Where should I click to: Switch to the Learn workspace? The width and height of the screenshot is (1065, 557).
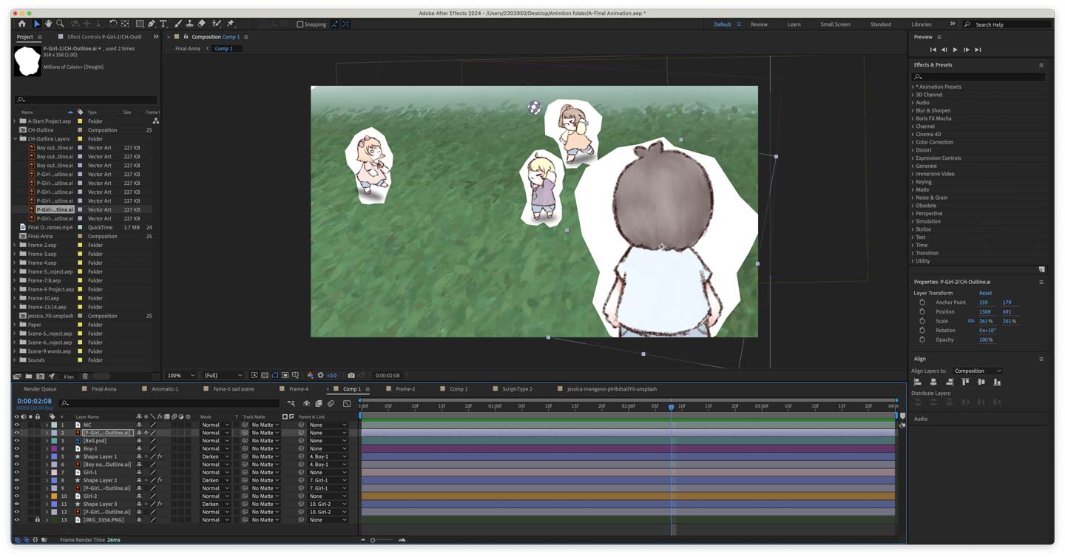[x=794, y=24]
